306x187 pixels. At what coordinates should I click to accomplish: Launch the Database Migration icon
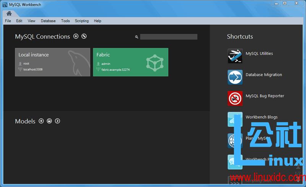[235, 77]
